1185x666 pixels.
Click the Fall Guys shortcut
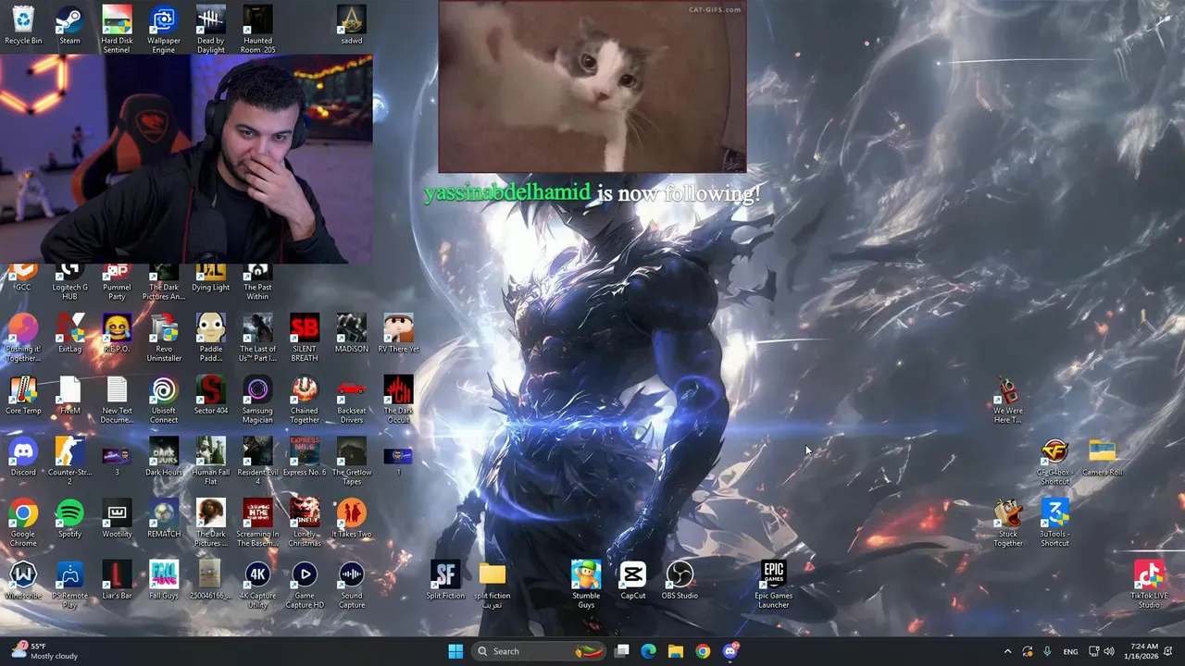[164, 580]
